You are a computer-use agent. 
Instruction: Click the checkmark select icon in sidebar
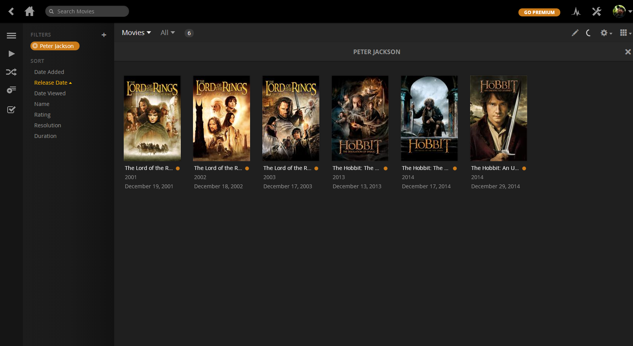point(11,110)
